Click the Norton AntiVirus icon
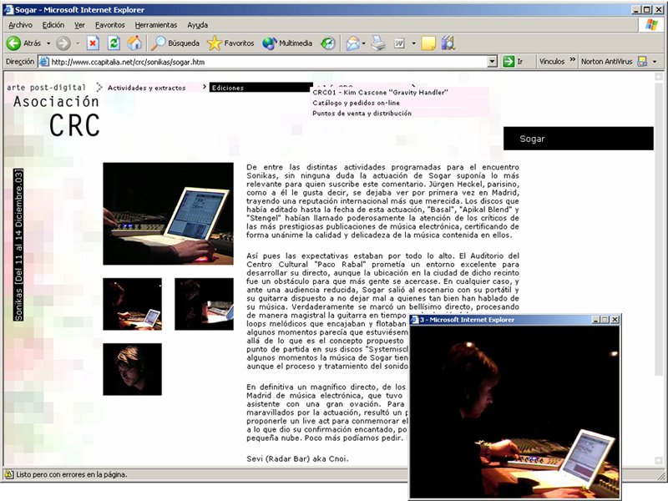The image size is (668, 501). click(x=642, y=62)
